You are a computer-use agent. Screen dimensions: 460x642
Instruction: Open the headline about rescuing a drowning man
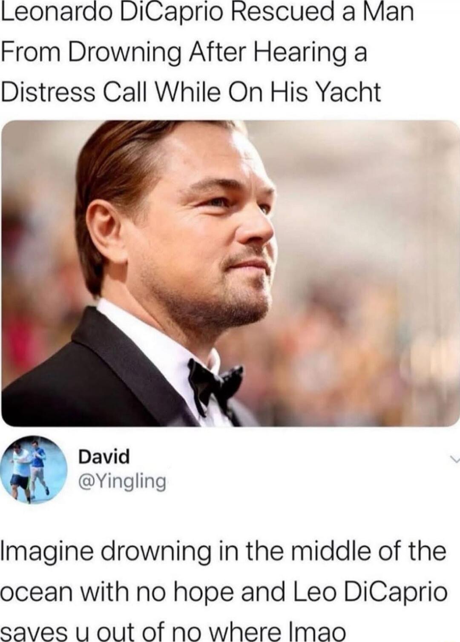click(x=207, y=52)
